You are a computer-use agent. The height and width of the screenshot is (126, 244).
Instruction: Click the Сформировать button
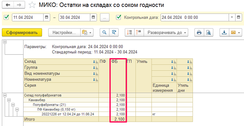point(22,32)
